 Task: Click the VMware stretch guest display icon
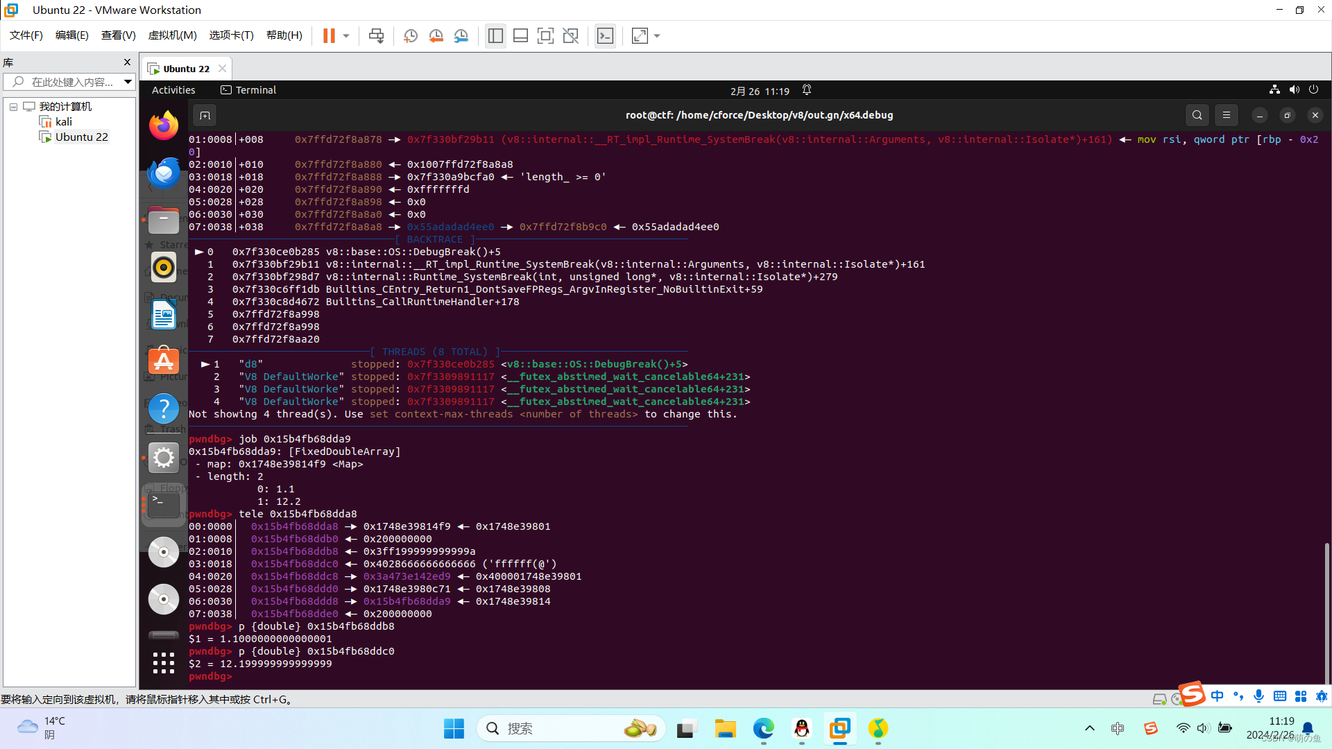click(x=640, y=35)
